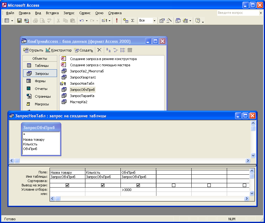Viewport: 265px width, 223px height.
Task: Click the Undo arrow icon
Action: point(82,21)
